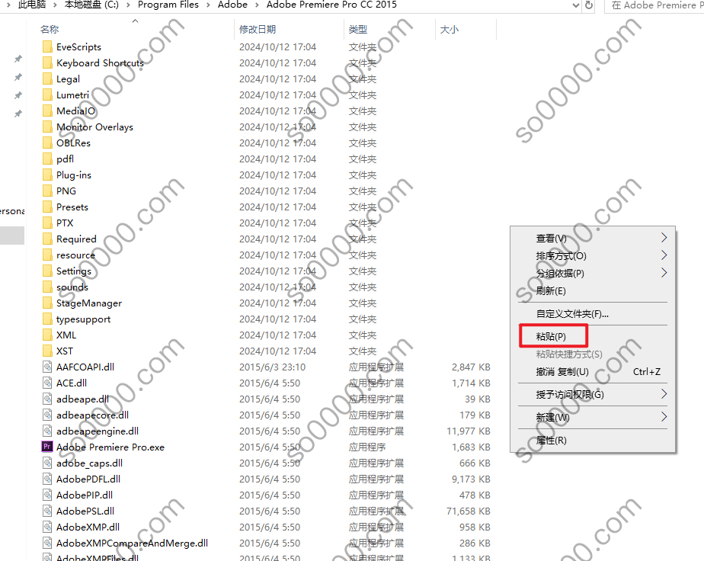704x561 pixels.
Task: Select the pdfl folder name
Action: pyautogui.click(x=65, y=159)
